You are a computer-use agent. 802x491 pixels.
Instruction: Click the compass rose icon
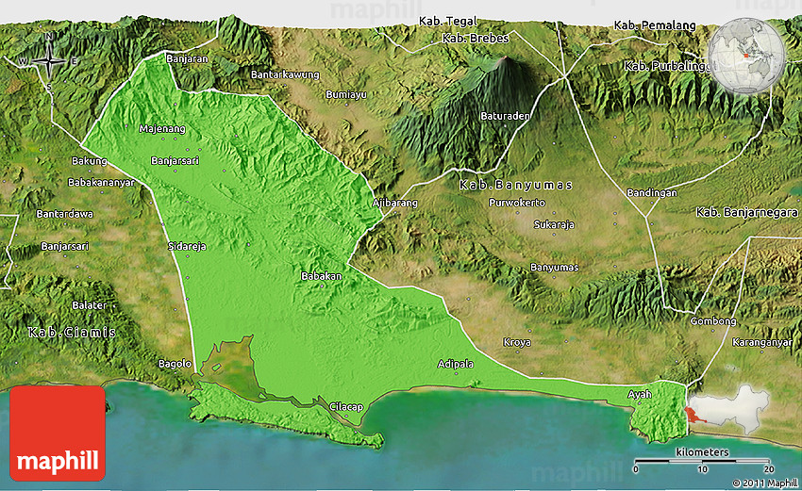(48, 62)
